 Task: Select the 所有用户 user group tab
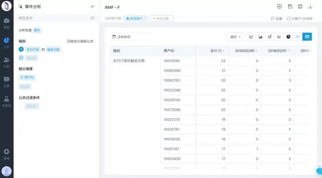[134, 18]
